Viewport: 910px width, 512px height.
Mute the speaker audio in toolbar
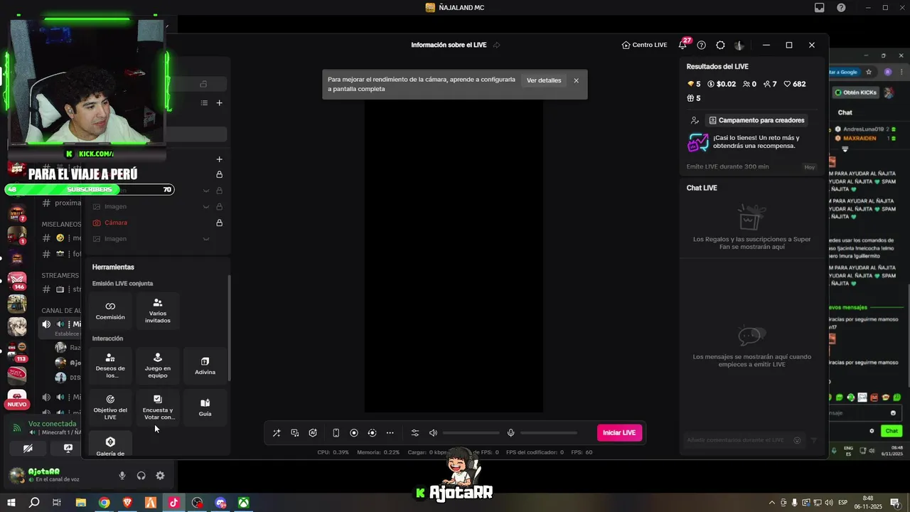click(434, 432)
